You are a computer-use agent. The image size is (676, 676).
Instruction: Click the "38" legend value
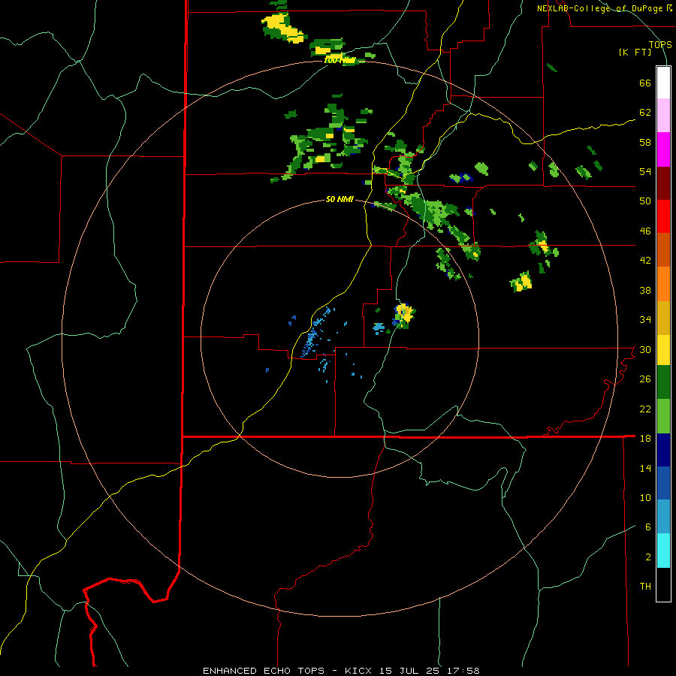(645, 290)
